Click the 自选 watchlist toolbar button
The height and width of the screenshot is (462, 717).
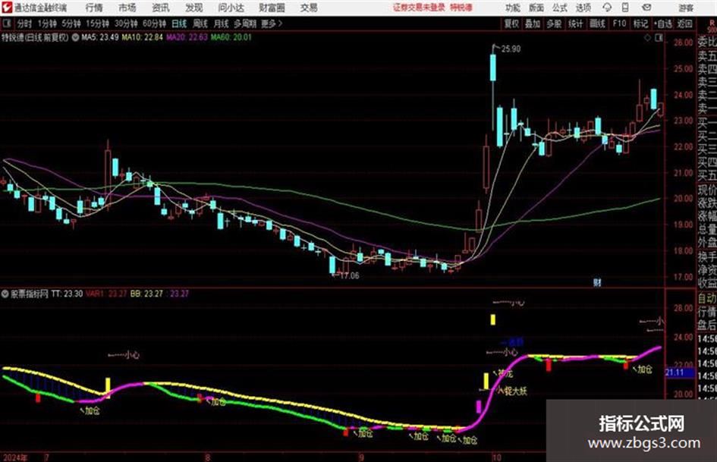[x=663, y=24]
